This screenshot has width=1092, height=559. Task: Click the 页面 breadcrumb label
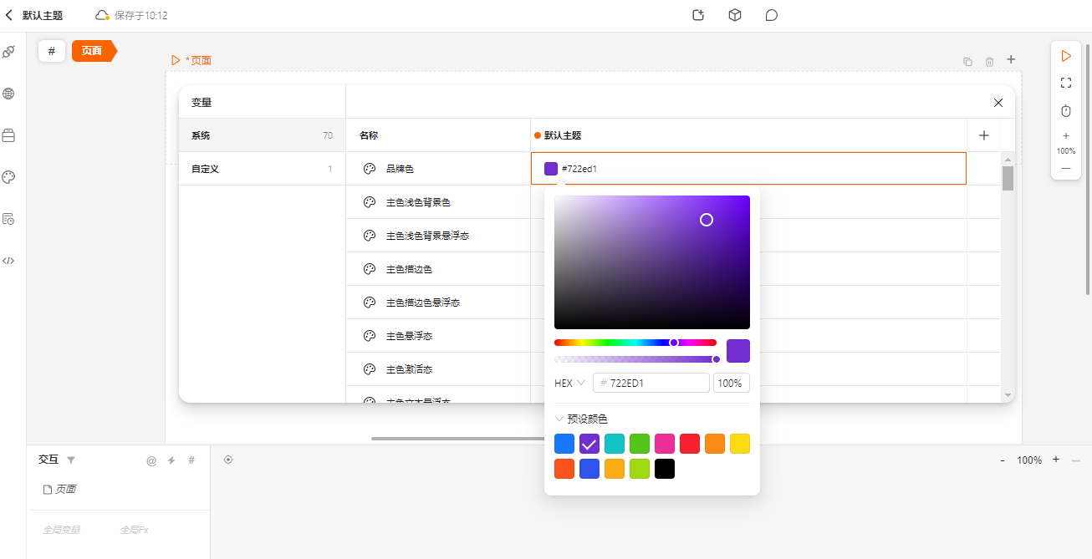click(201, 60)
